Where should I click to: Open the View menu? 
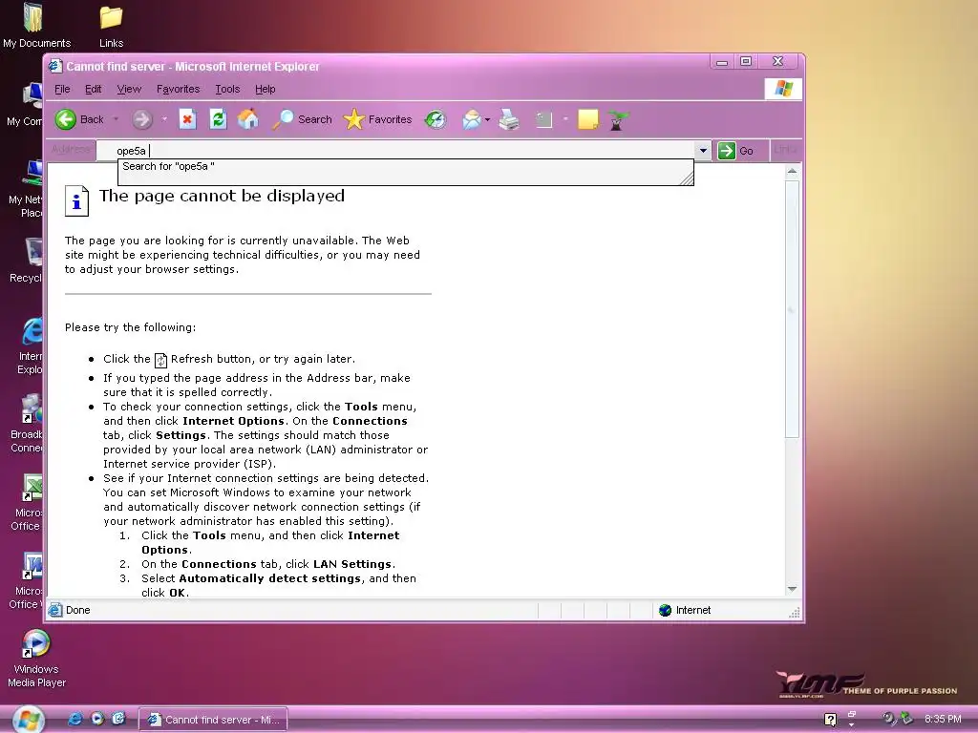129,89
